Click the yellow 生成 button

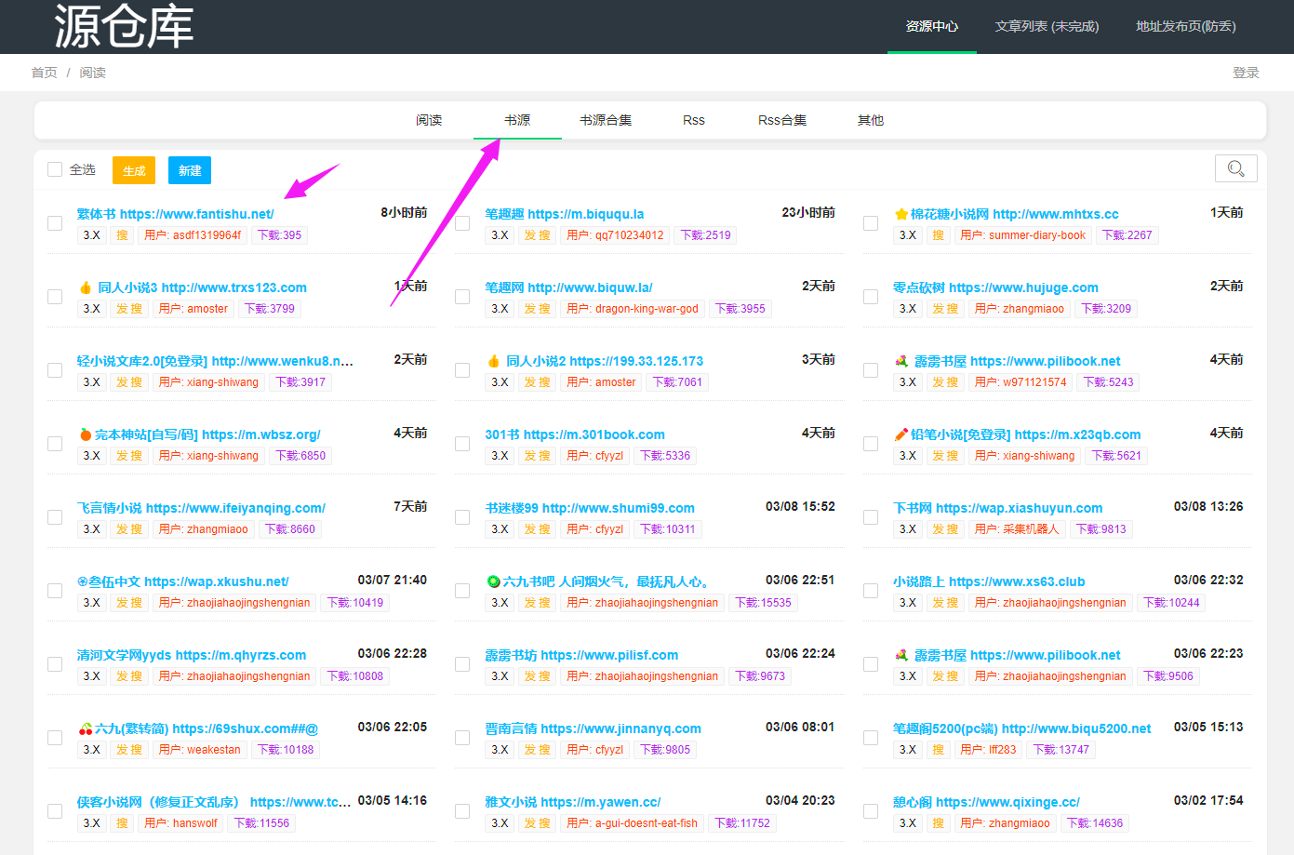[134, 170]
